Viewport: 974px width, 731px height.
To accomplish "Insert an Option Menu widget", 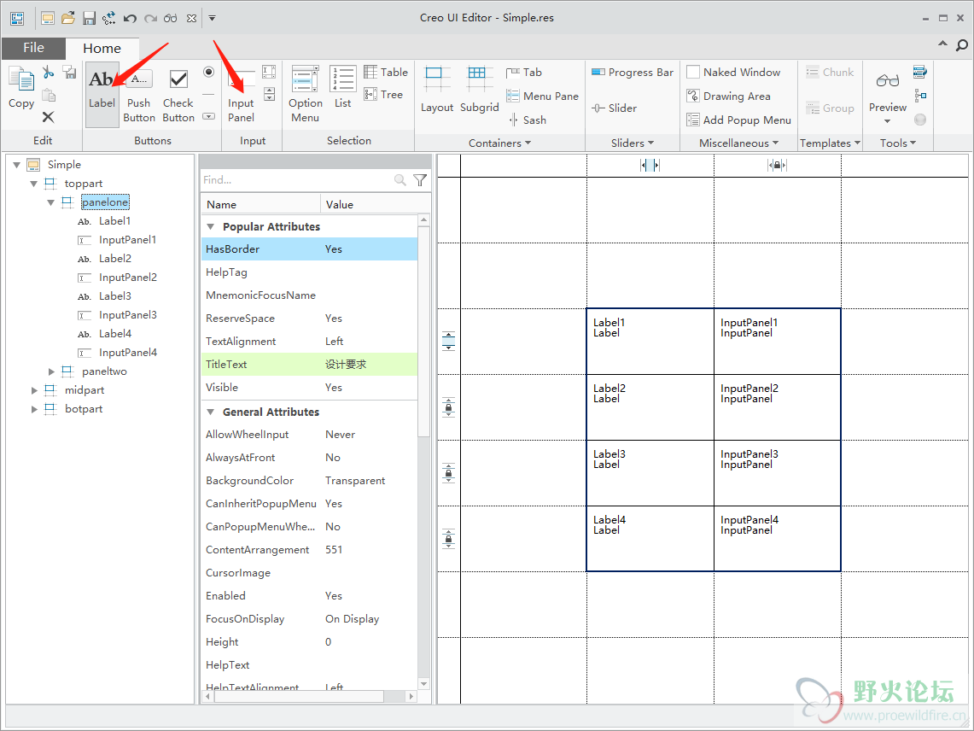I will coord(305,95).
